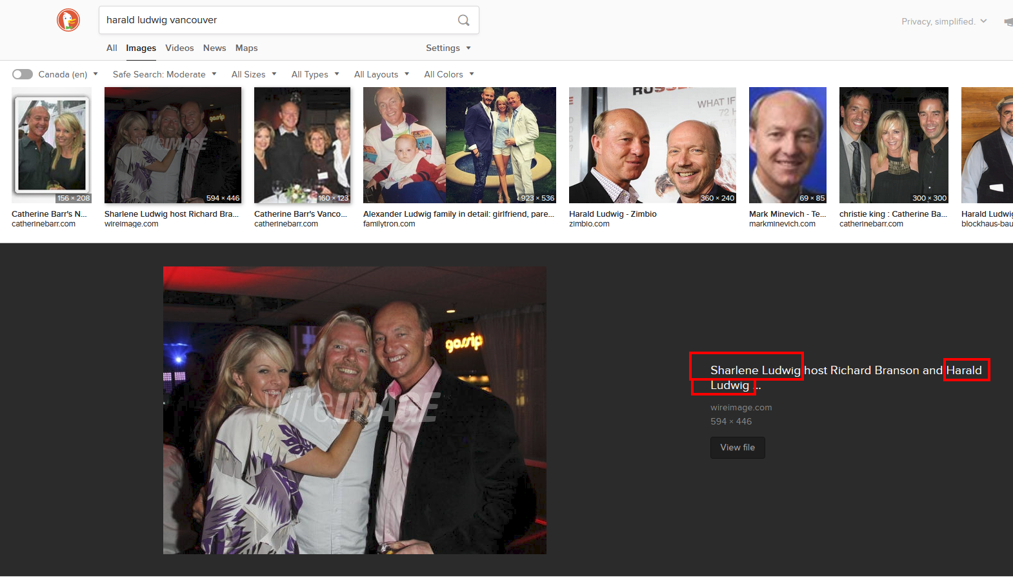Visit the familytron.com source link
This screenshot has width=1013, height=580.
pos(389,224)
